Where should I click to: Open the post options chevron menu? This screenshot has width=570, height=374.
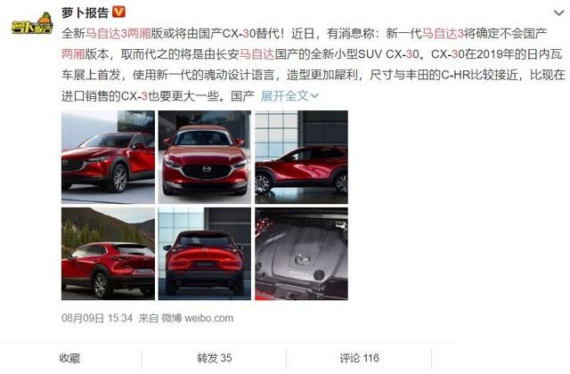(x=558, y=13)
